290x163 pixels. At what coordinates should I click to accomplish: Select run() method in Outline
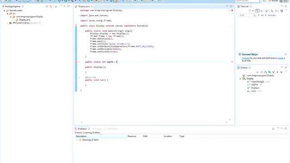click(253, 91)
